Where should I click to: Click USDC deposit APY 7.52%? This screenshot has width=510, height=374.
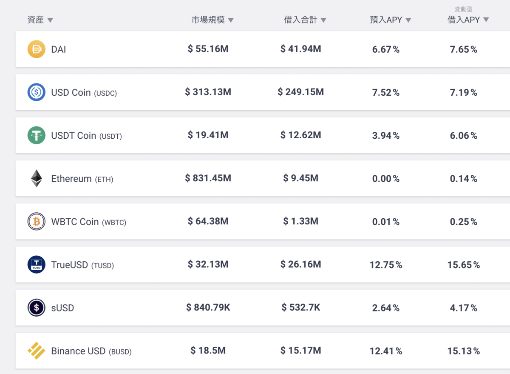[386, 92]
